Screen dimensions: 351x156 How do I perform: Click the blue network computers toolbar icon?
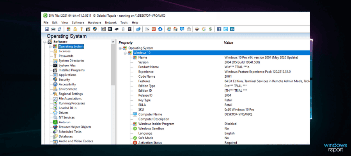138,29
